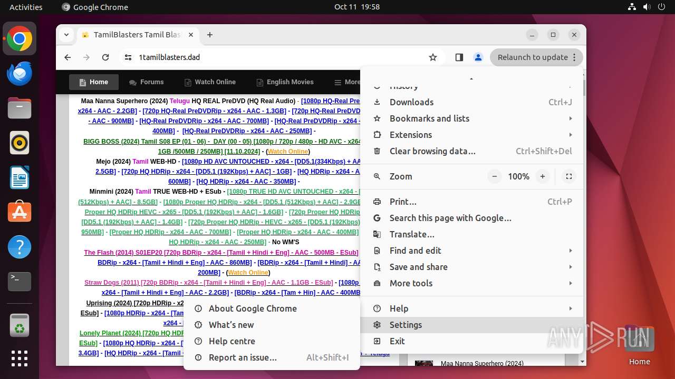This screenshot has height=379, width=675.
Task: Open The Flash (2014) S01EP20 link
Action: (221, 253)
